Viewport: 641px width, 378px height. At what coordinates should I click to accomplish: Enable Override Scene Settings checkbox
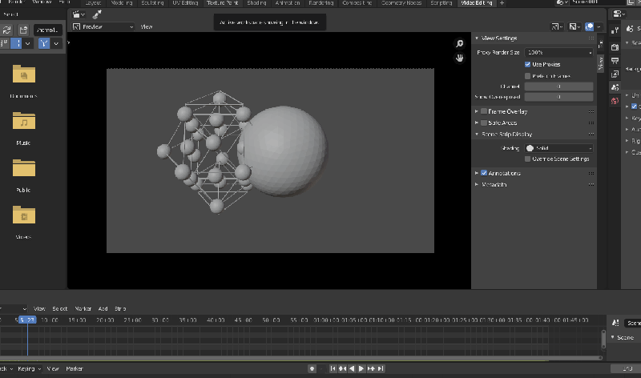527,159
